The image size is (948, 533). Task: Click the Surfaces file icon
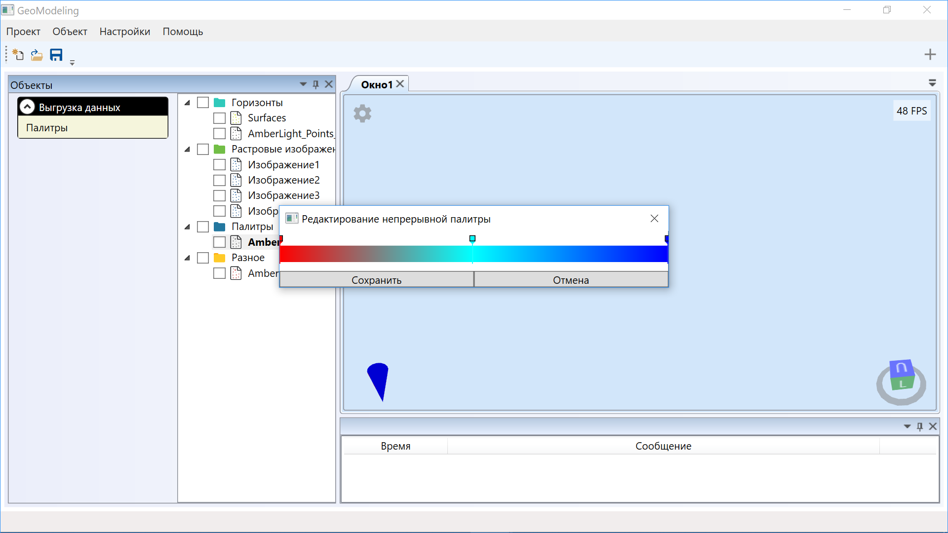(x=236, y=118)
